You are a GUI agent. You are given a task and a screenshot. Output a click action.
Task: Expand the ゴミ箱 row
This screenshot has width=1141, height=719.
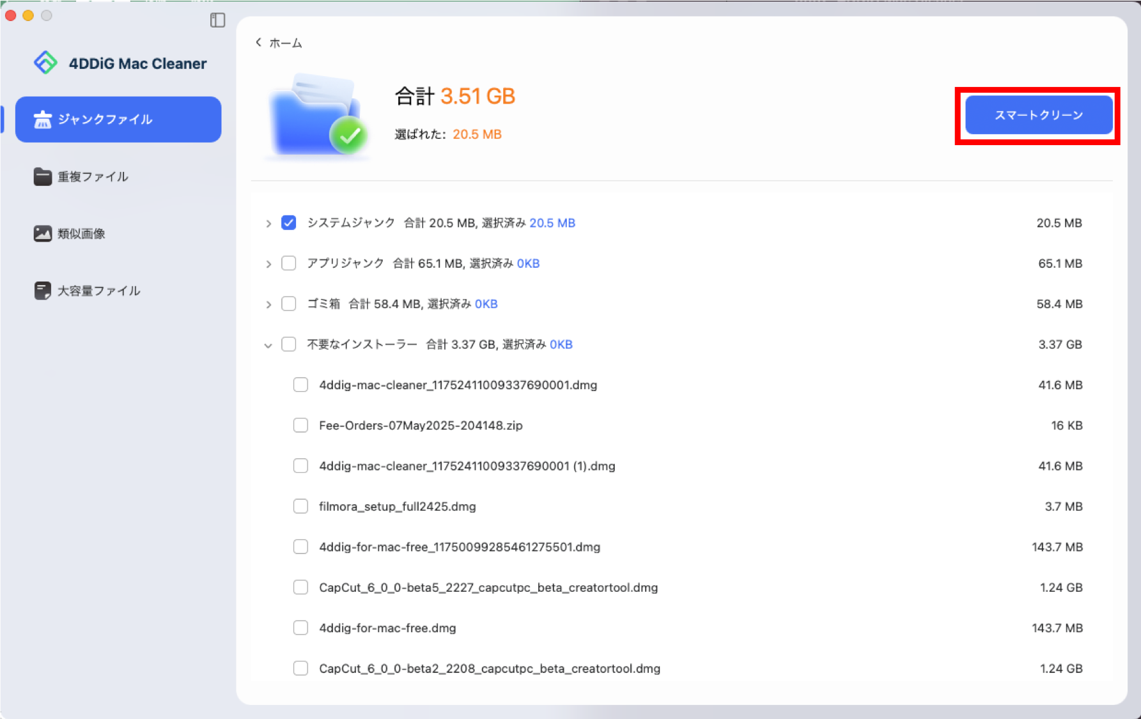coord(268,304)
